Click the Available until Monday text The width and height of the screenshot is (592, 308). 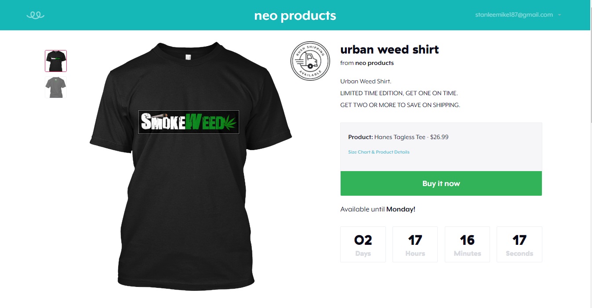coord(378,209)
